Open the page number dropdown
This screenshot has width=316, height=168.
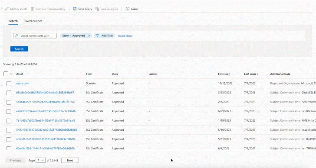(40, 160)
